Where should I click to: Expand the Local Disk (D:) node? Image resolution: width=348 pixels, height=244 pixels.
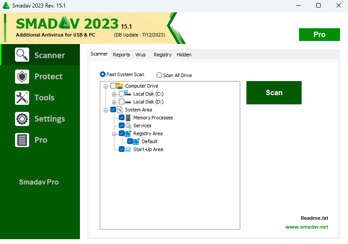114,102
